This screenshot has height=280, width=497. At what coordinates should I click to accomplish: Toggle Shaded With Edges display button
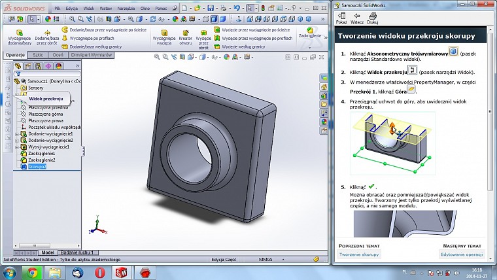pyautogui.click(x=214, y=20)
